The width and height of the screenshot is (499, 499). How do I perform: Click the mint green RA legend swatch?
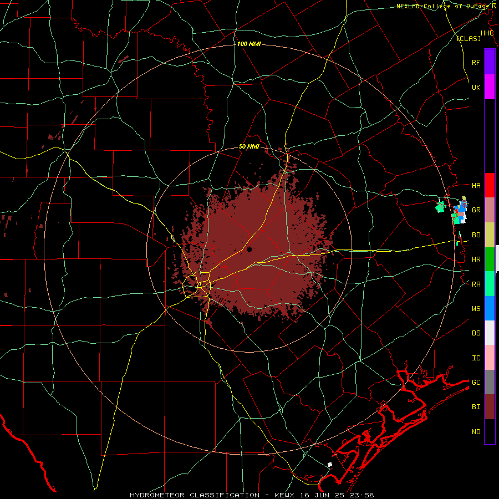click(490, 284)
